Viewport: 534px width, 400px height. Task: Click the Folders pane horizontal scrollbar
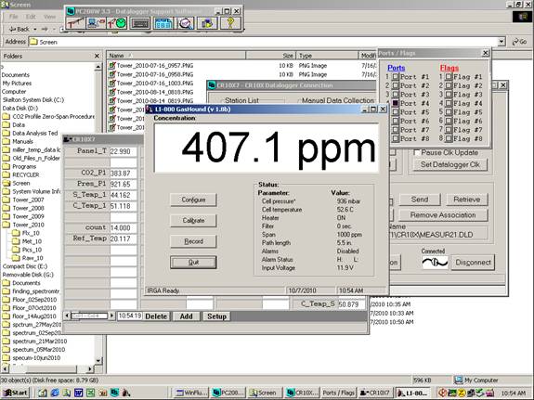click(48, 368)
